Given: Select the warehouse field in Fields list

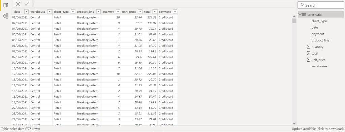Looking at the screenshot, I should click(319, 66).
